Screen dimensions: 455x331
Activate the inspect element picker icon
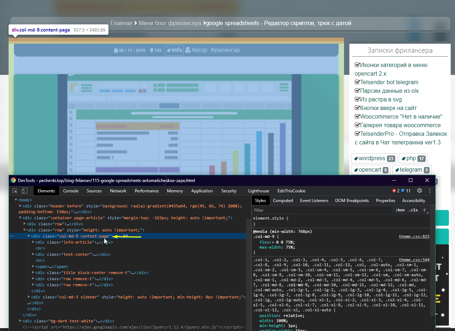click(15, 191)
